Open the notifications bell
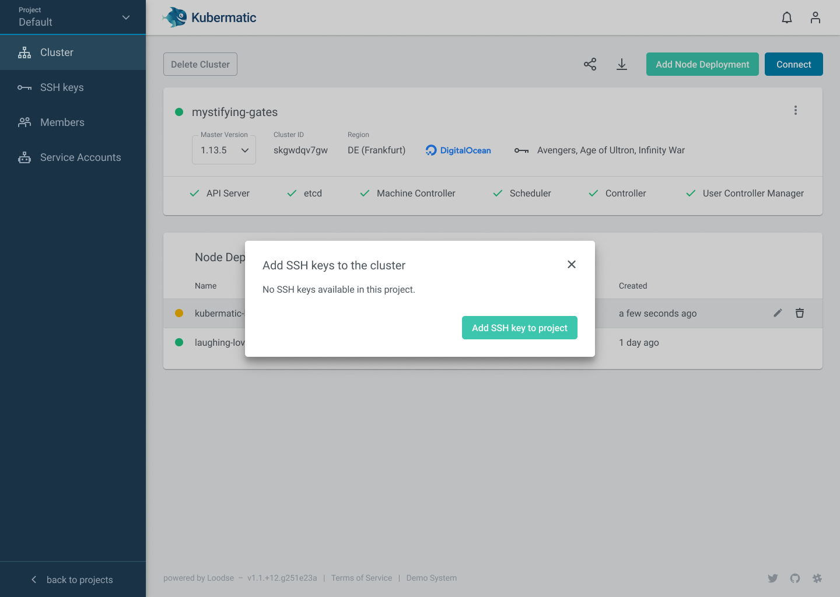840x597 pixels. [786, 17]
